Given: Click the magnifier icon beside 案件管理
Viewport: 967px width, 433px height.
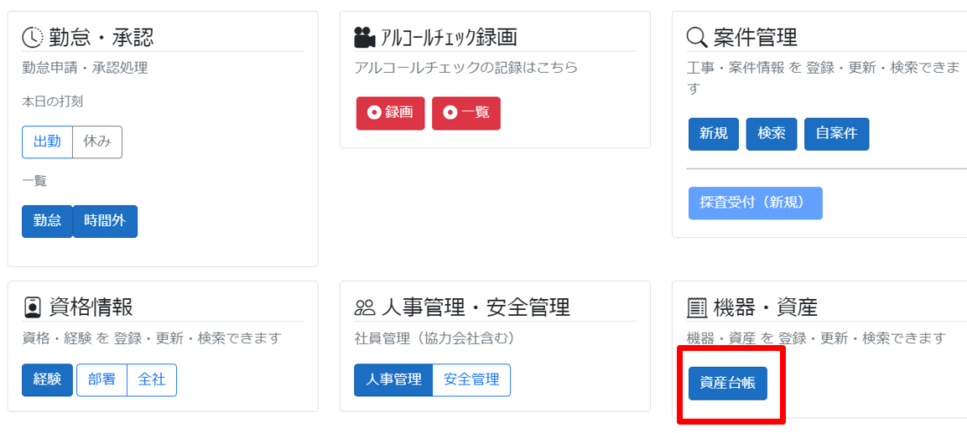Looking at the screenshot, I should pyautogui.click(x=697, y=39).
